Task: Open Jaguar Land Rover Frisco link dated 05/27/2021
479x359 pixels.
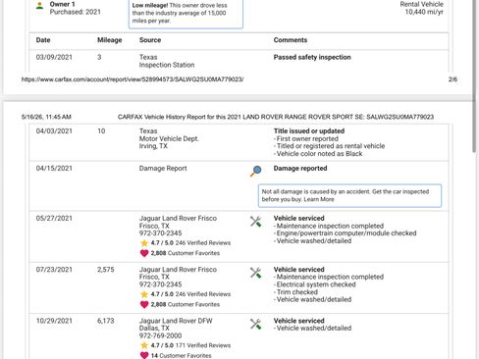Action: point(178,218)
